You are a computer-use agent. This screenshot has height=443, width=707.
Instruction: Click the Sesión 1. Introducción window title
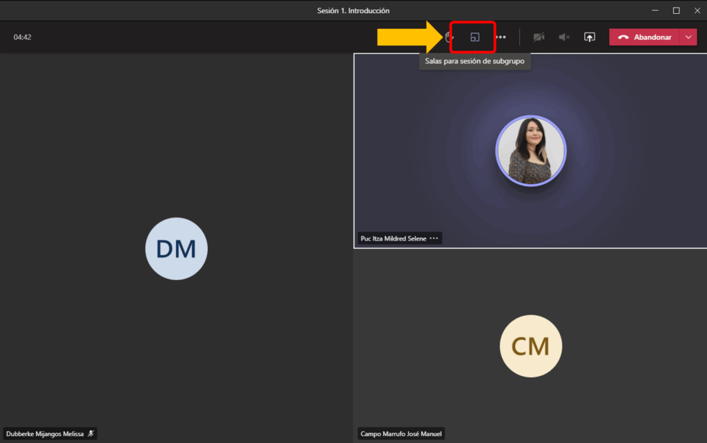coord(353,10)
